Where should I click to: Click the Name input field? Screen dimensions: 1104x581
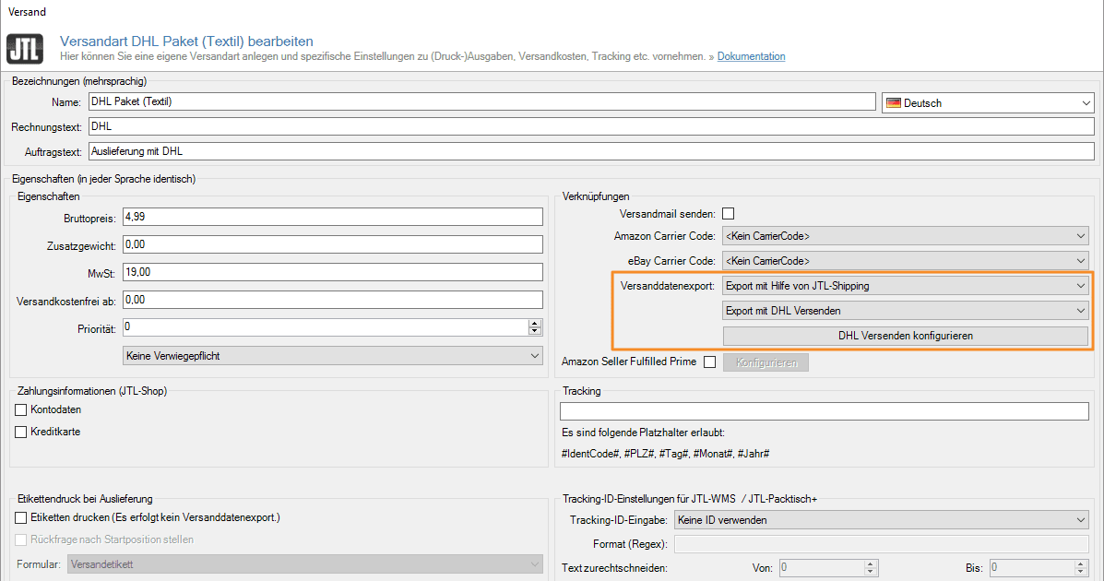click(481, 101)
